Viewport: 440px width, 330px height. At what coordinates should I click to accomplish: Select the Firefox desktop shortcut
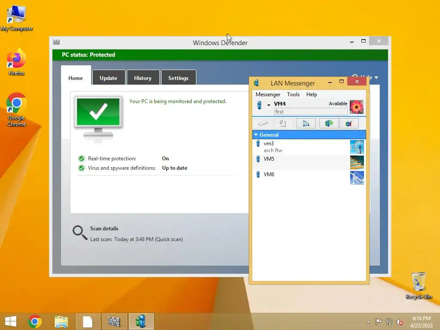pyautogui.click(x=17, y=62)
